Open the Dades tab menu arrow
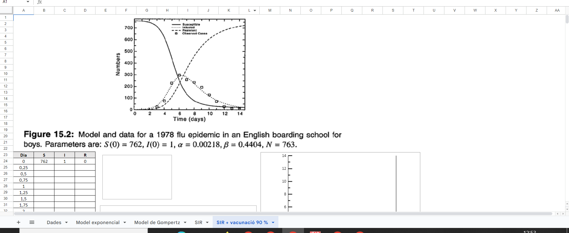This screenshot has width=569, height=233. pos(66,222)
